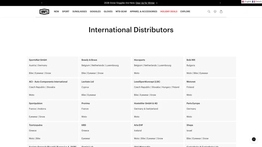Click Moto | Bike under Tzortzopulos
Screen dimensions: 262x147
coord(35,138)
